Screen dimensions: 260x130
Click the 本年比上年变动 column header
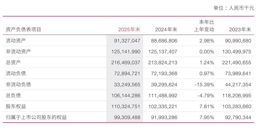tap(204, 26)
